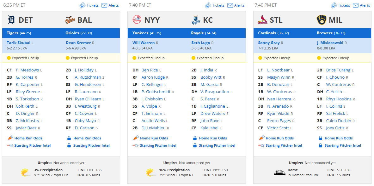Click the Yankees team logo

(137, 20)
